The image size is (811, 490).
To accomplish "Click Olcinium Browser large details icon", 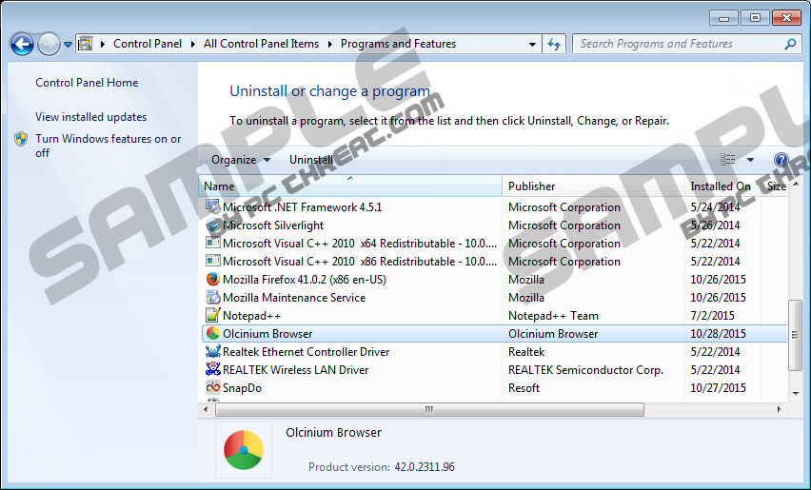I will (243, 450).
